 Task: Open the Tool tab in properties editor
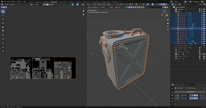click(172, 89)
